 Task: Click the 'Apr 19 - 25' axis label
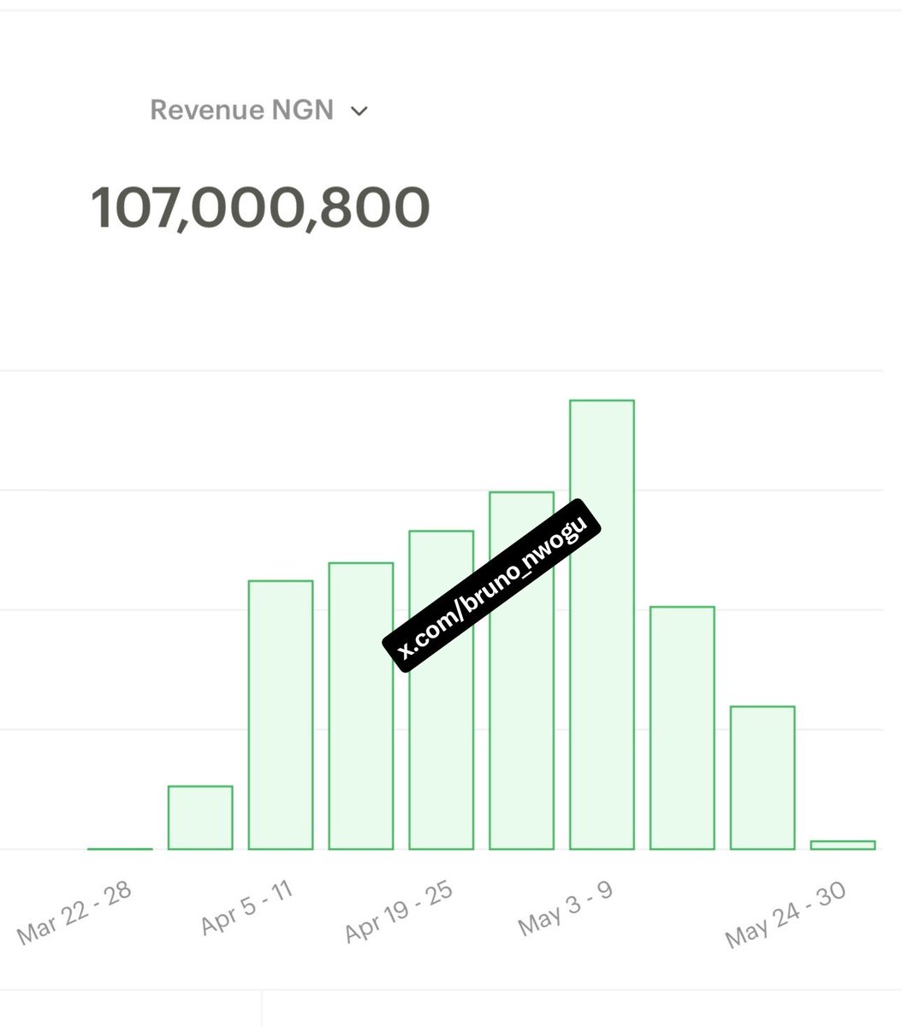[x=399, y=911]
